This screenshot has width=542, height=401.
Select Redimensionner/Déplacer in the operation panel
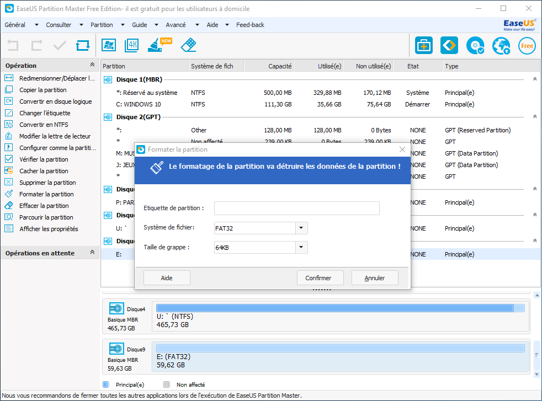tap(57, 78)
